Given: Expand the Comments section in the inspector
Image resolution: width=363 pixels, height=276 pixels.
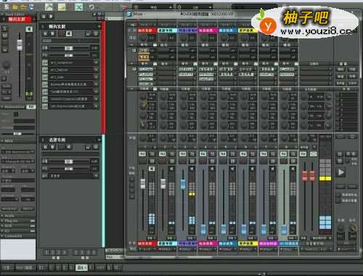Looking at the screenshot, I should point(2,236).
